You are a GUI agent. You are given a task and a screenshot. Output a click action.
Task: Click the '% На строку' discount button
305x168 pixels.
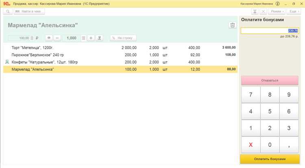click(123, 38)
